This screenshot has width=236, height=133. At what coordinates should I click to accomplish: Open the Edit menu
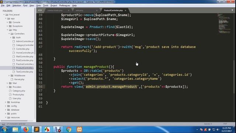pos(8,6)
